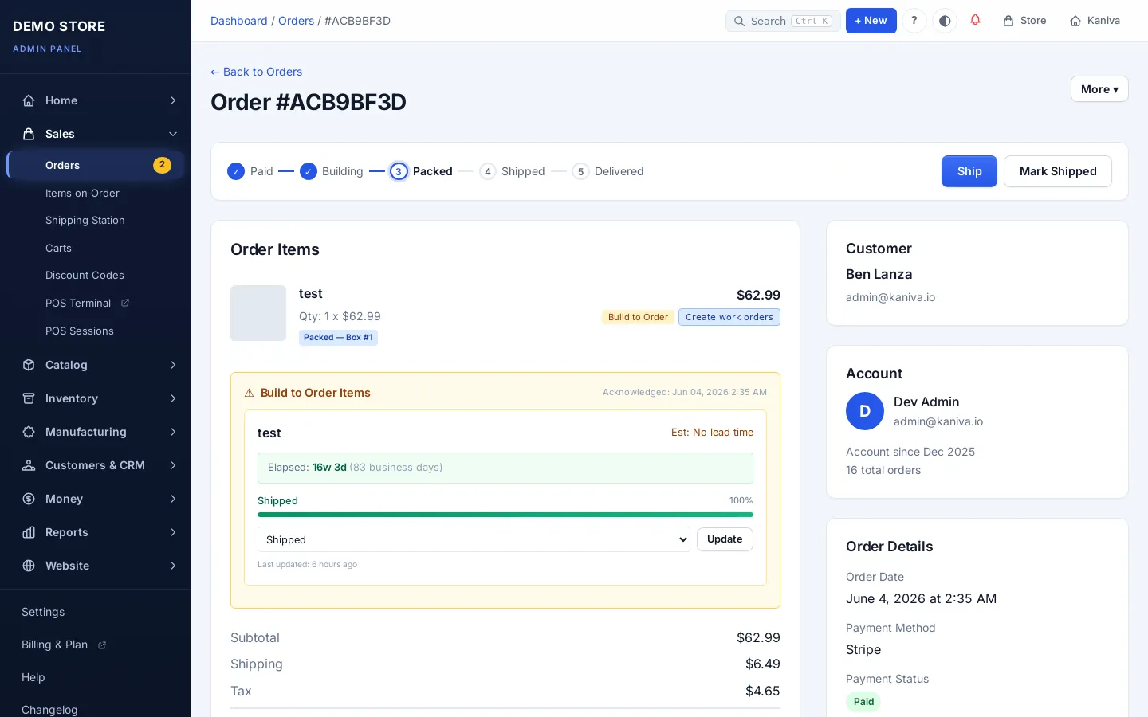Open the help question mark icon

914,21
